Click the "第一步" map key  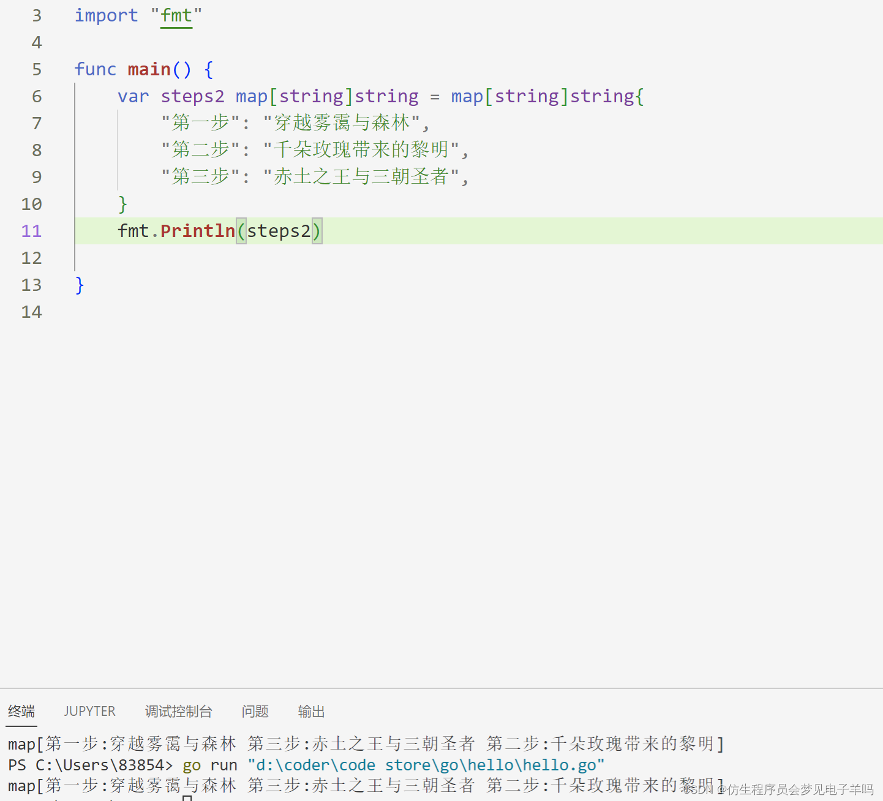tap(201, 123)
